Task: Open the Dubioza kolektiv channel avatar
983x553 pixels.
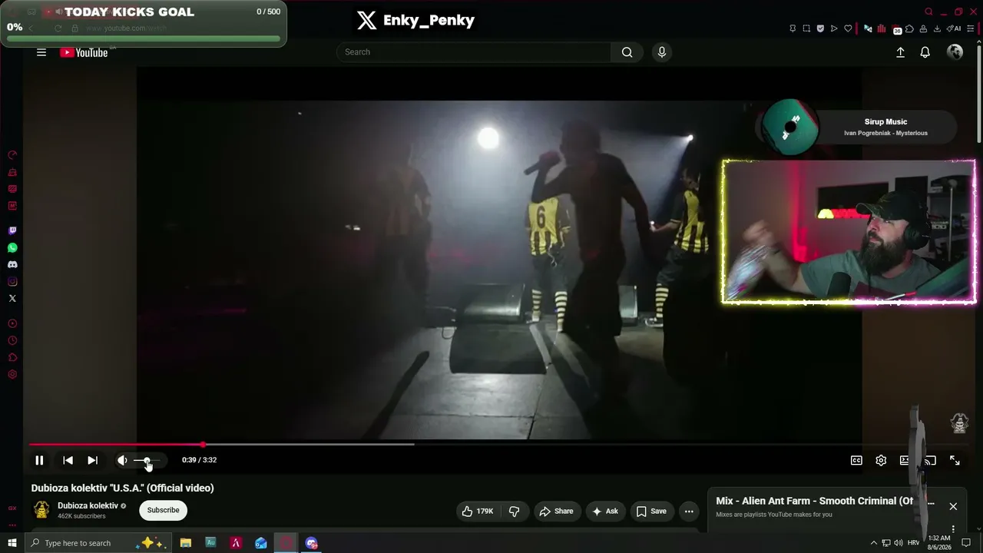Action: (x=41, y=510)
